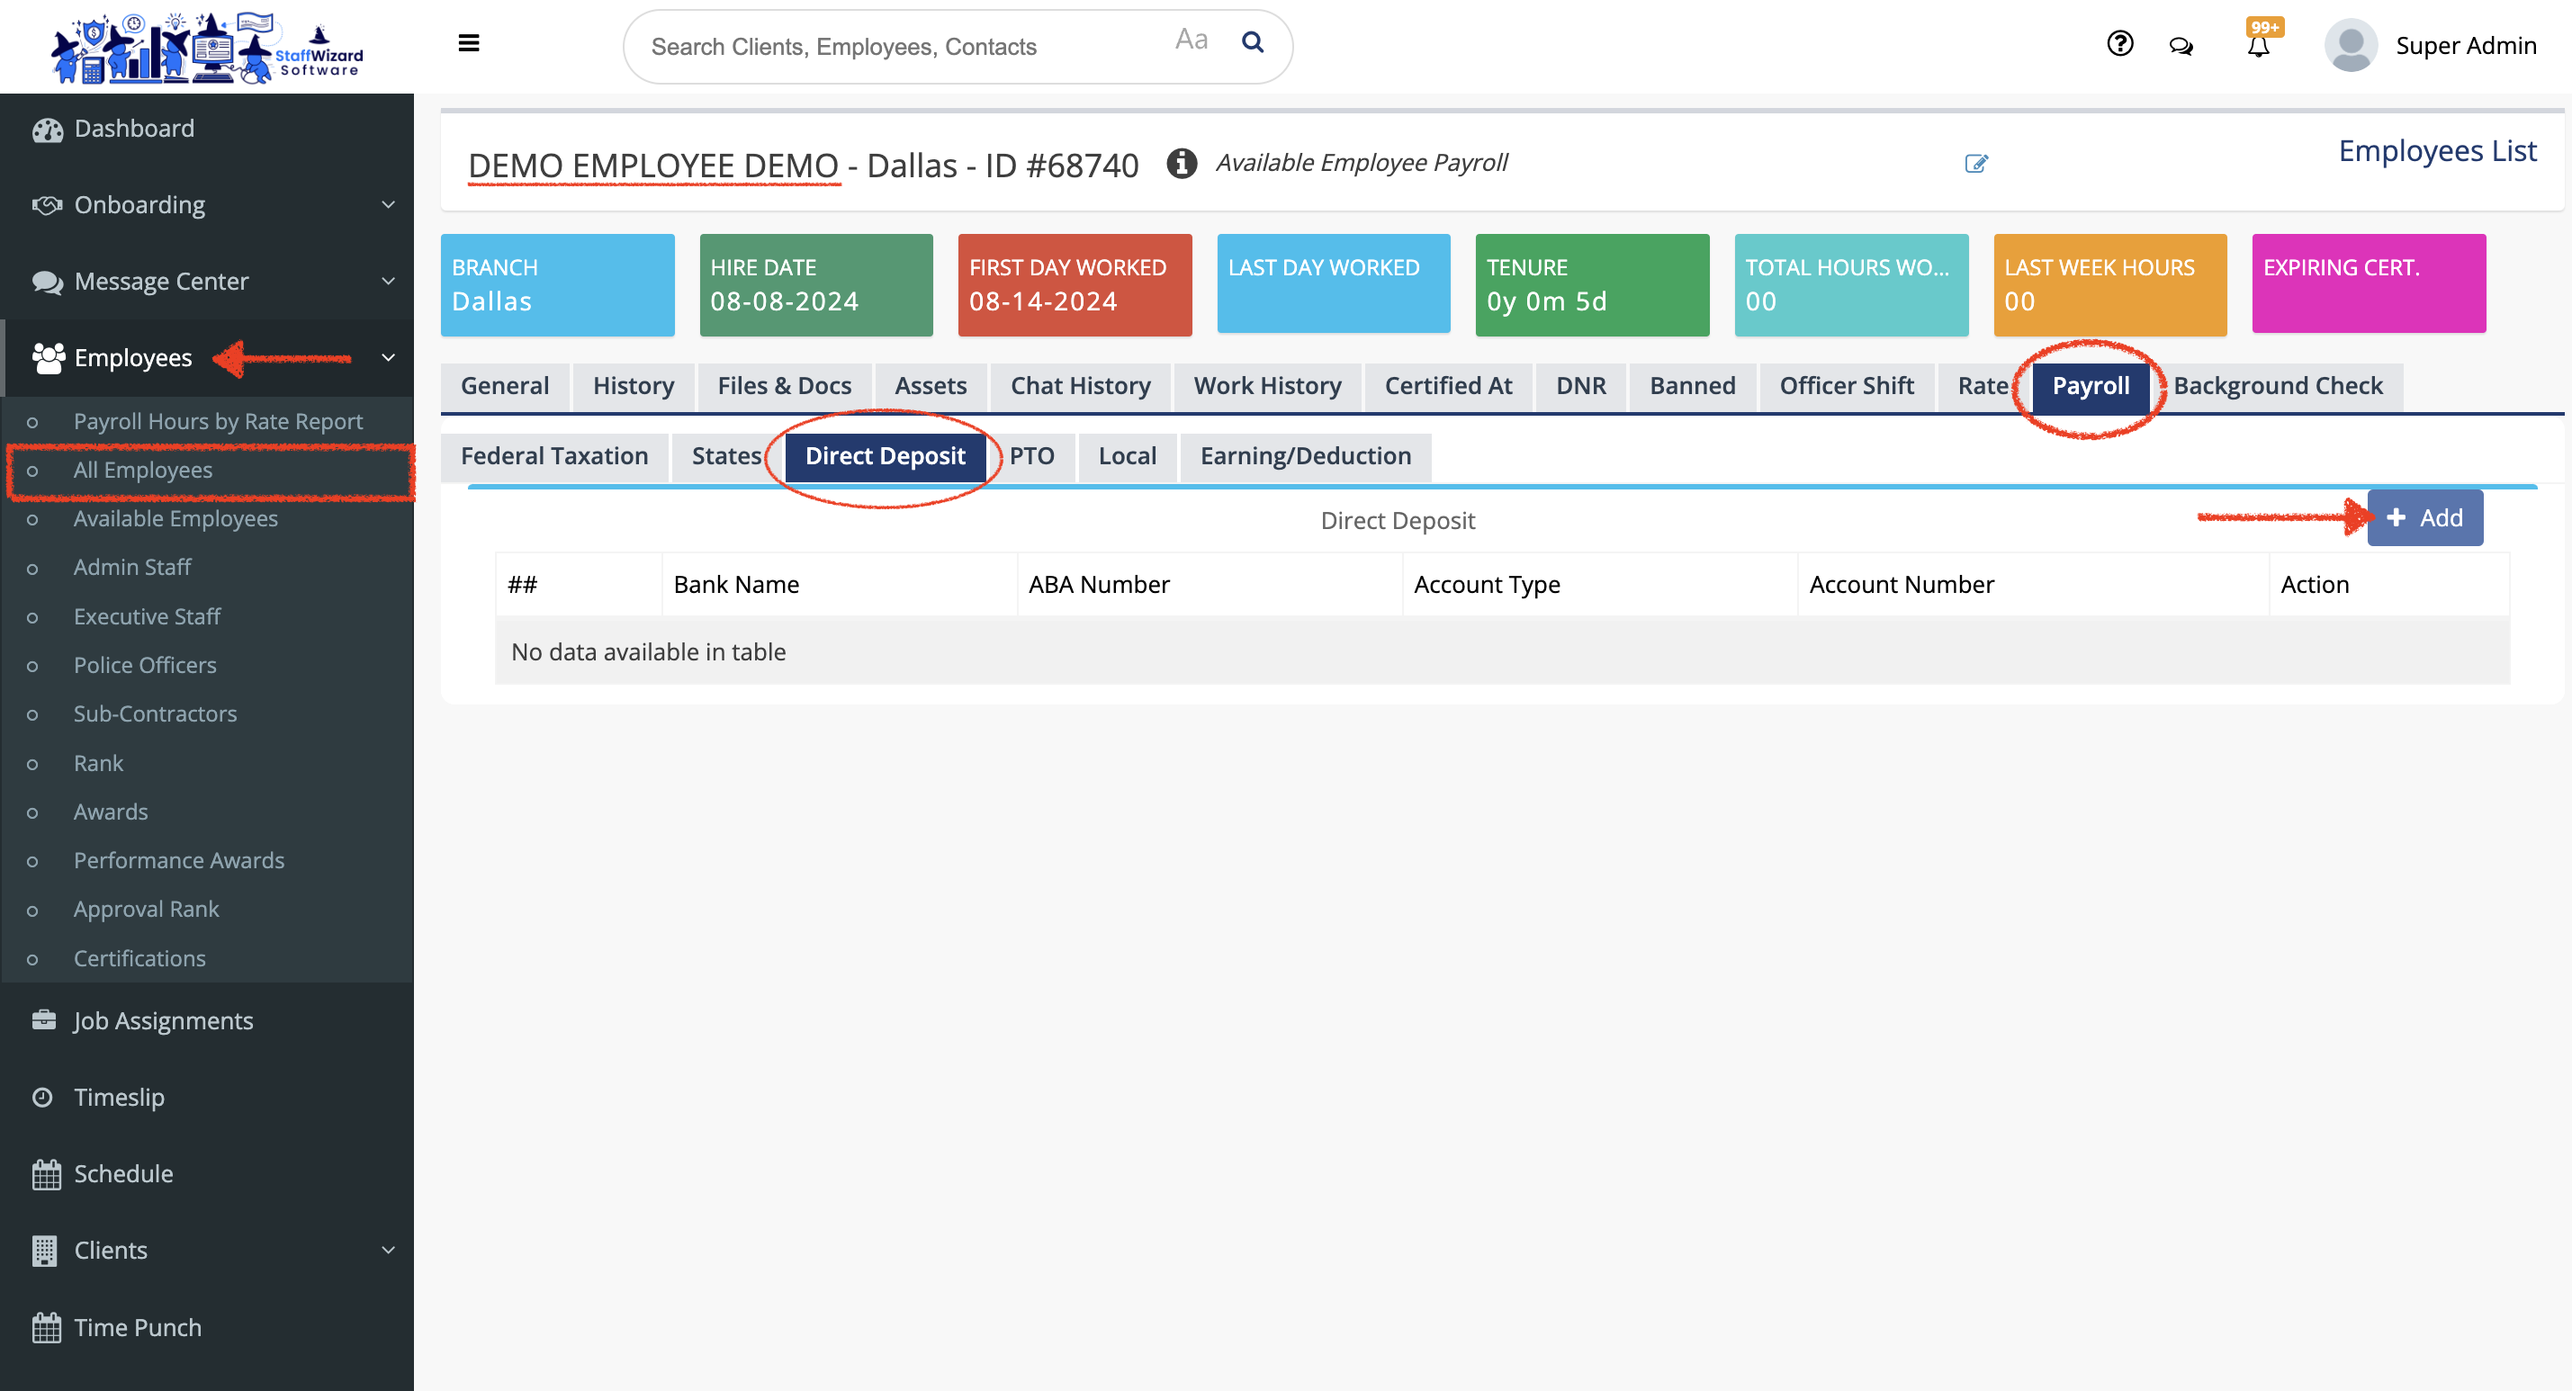2572x1391 pixels.
Task: Click the edit pencil icon
Action: coord(1976,164)
